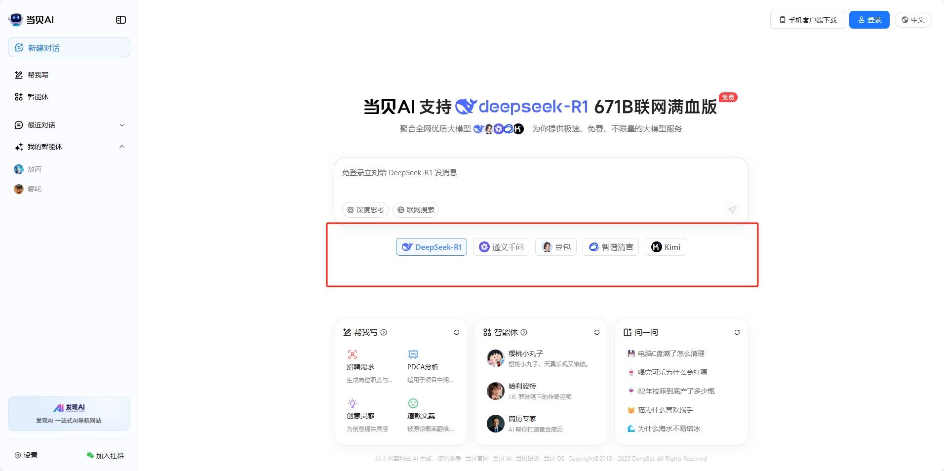This screenshot has height=471, width=944.
Task: Open the 当贝 AI footer link
Action: (x=502, y=459)
